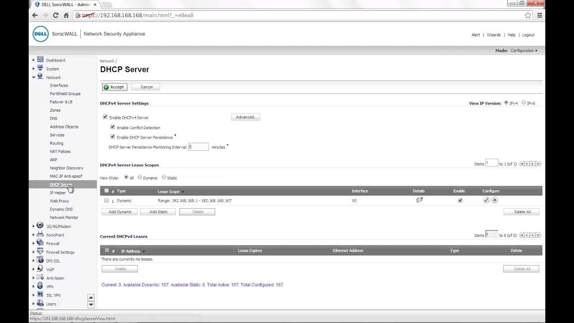Image resolution: width=574 pixels, height=323 pixels.
Task: Go to first page of current leases
Action: [x=522, y=235]
